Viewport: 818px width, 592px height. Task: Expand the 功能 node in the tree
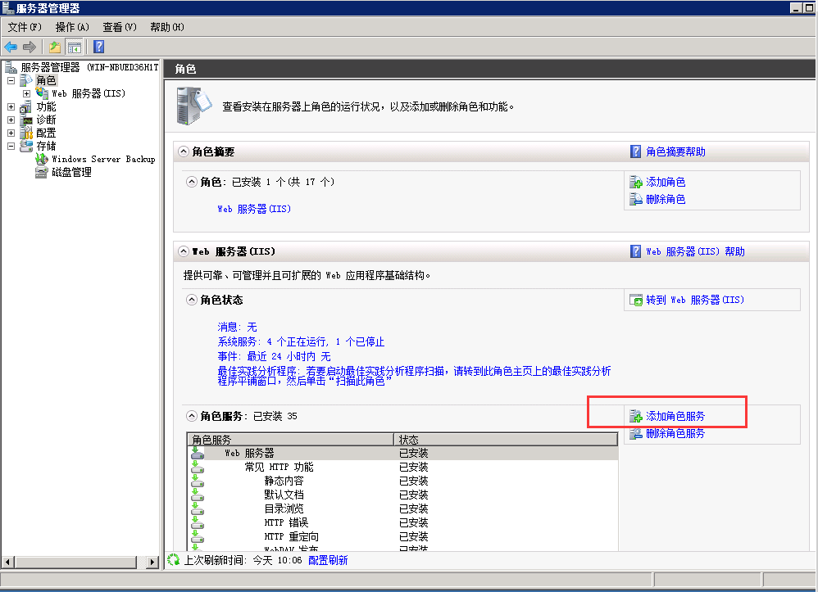[11, 106]
